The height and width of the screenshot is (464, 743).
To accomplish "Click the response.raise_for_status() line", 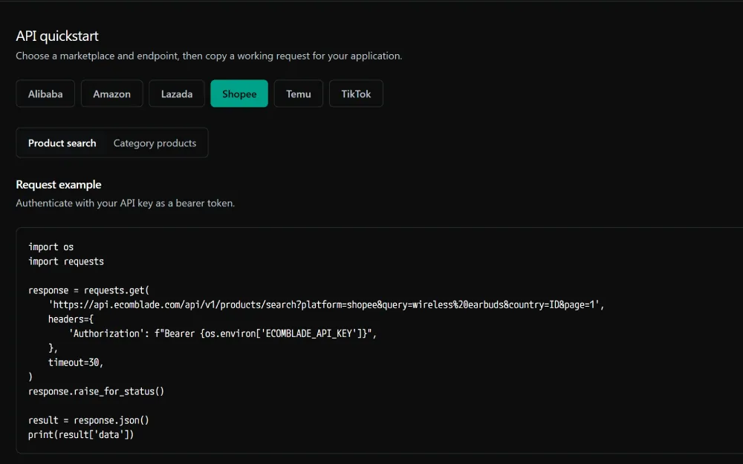I will click(96, 391).
